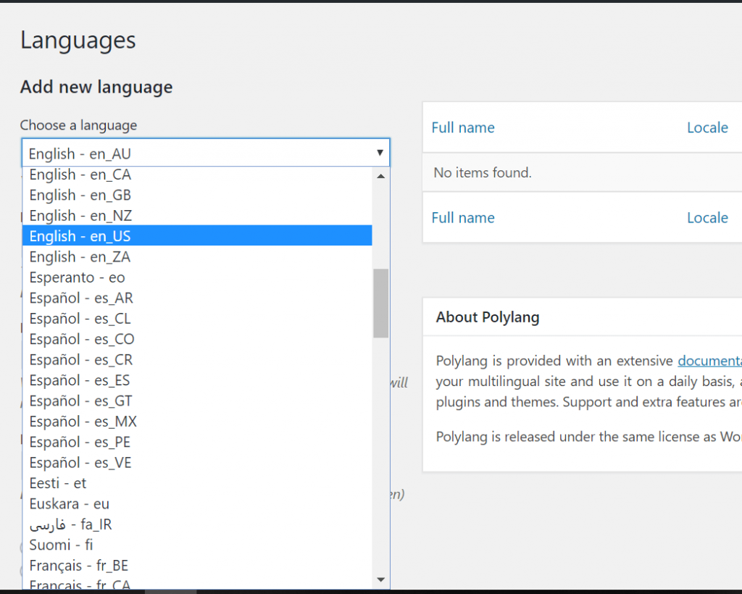Select the "English - en_ZA" option
This screenshot has width=742, height=594.
point(80,256)
